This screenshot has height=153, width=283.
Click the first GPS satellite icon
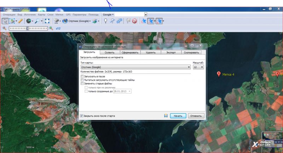[144, 21]
